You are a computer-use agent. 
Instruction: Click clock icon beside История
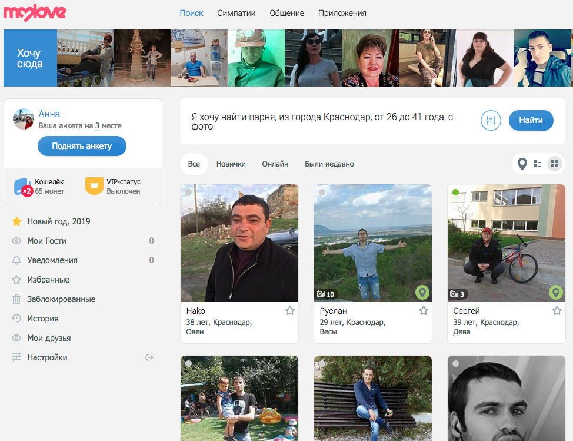coord(16,319)
